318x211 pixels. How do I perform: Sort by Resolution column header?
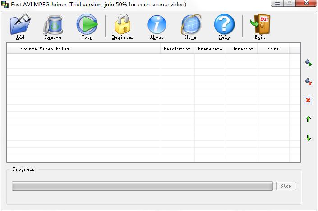click(177, 49)
